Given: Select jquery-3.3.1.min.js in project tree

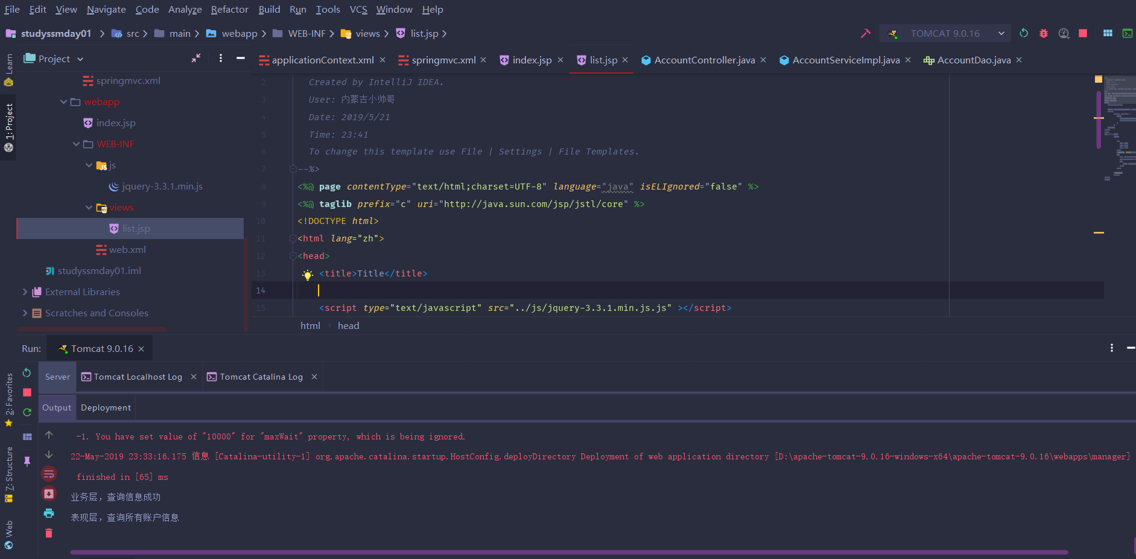Looking at the screenshot, I should (x=162, y=186).
